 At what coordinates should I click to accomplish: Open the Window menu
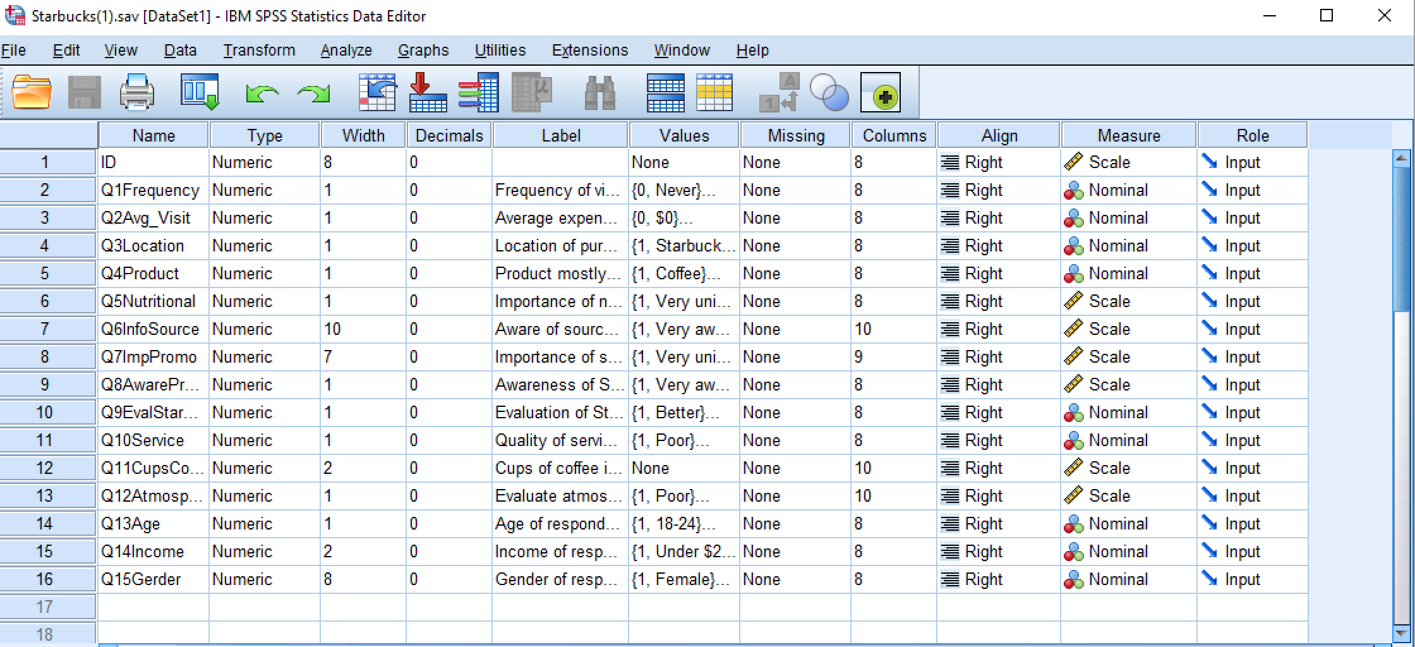tap(682, 50)
